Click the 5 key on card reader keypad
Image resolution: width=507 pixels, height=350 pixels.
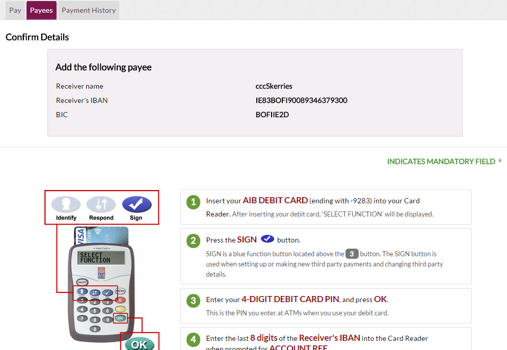95,311
